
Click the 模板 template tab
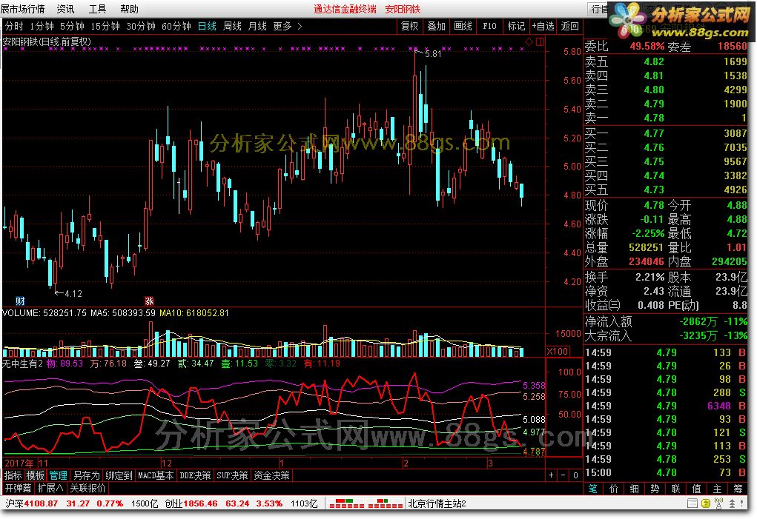point(36,475)
